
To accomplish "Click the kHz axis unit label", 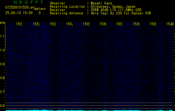I will pos(3,23).
